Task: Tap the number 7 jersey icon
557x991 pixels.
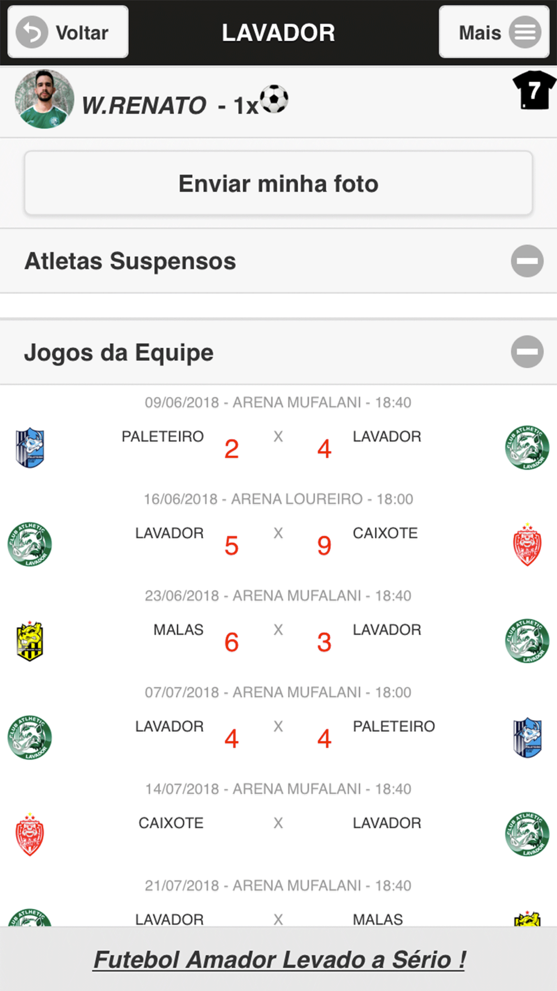Action: click(534, 90)
